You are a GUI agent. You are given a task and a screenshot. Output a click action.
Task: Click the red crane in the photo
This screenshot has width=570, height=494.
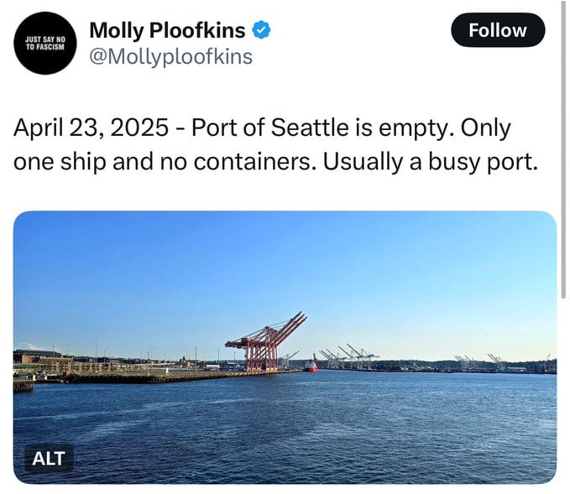click(265, 343)
